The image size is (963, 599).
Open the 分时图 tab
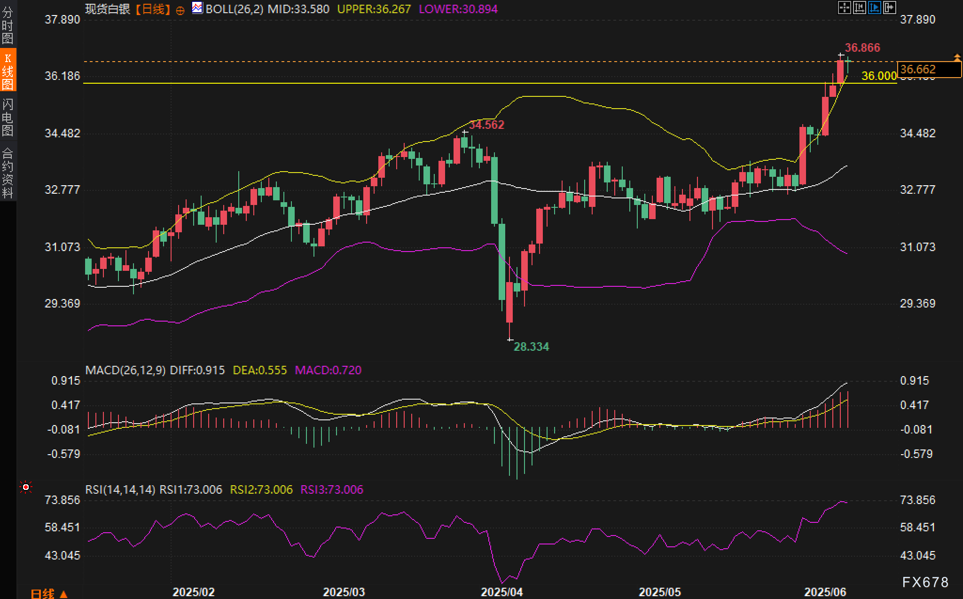click(x=8, y=25)
